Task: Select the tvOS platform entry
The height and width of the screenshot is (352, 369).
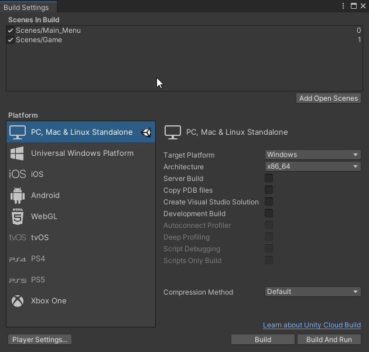Action: 81,237
